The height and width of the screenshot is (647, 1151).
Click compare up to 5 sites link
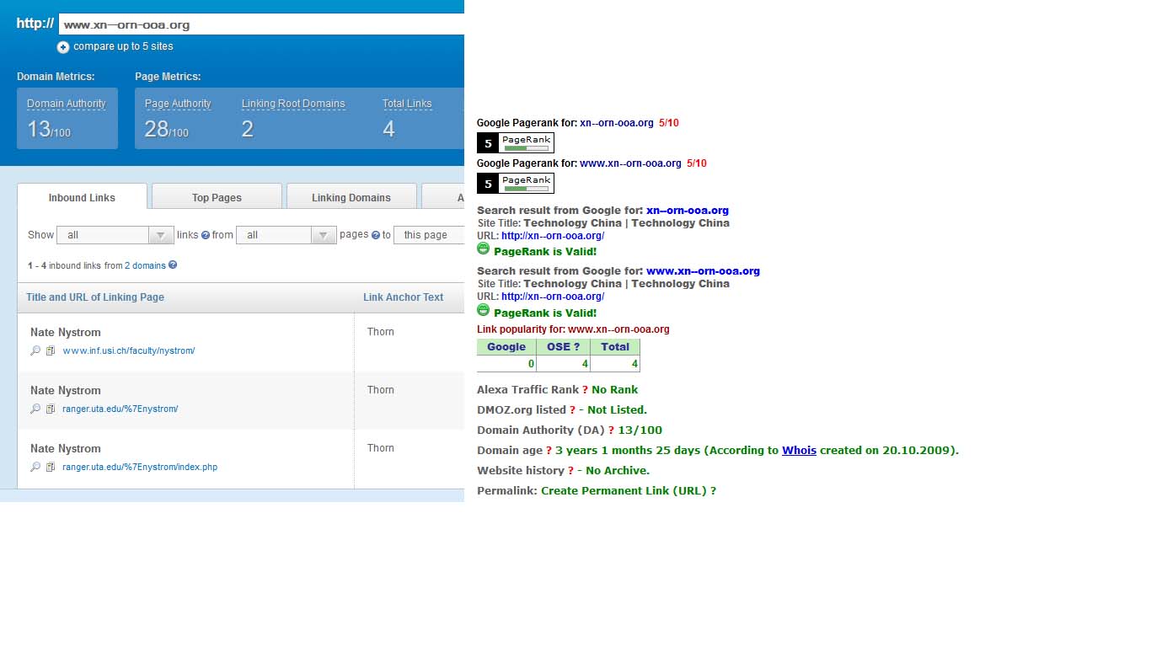(x=123, y=46)
